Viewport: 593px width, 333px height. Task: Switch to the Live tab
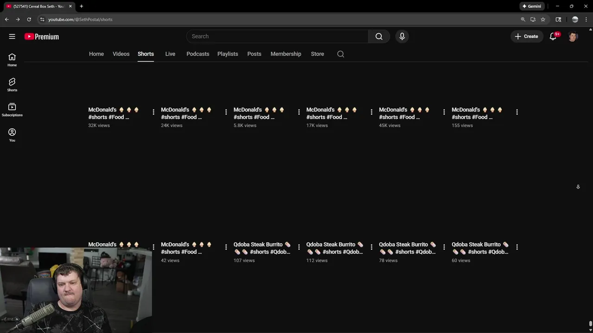click(170, 54)
